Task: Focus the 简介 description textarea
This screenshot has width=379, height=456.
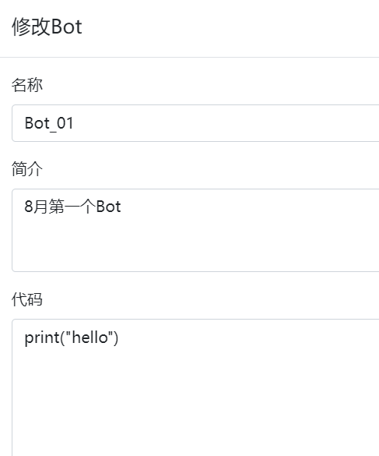Action: (195, 230)
